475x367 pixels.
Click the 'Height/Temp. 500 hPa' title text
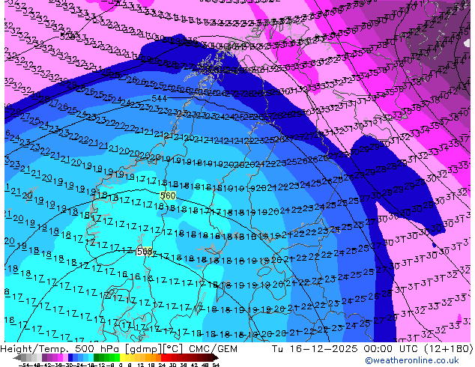click(61, 349)
